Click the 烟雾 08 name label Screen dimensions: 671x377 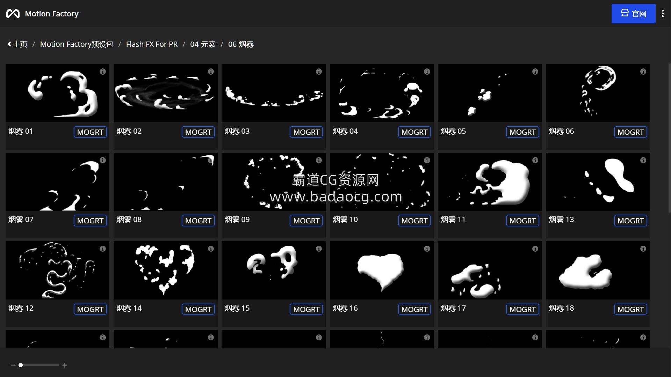(129, 220)
